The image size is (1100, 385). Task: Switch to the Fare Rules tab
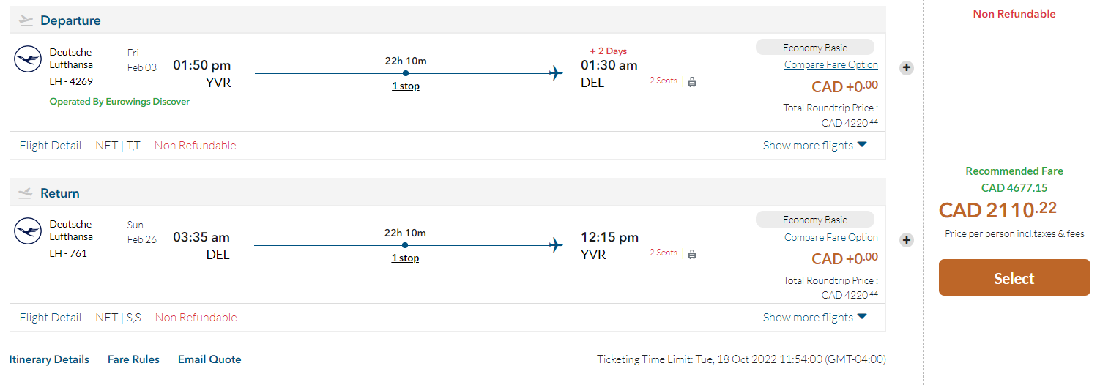coord(133,359)
